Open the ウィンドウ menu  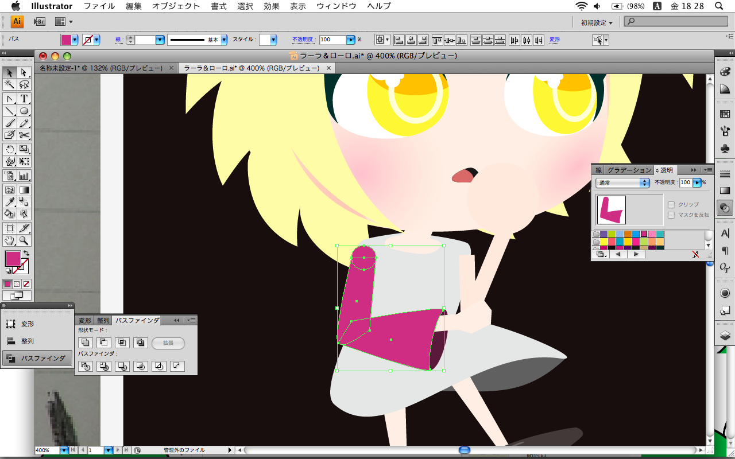click(336, 6)
